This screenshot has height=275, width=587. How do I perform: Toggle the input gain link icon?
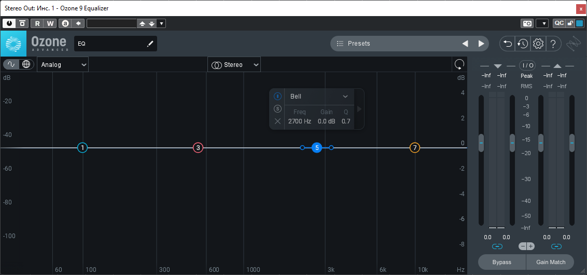pyautogui.click(x=497, y=246)
